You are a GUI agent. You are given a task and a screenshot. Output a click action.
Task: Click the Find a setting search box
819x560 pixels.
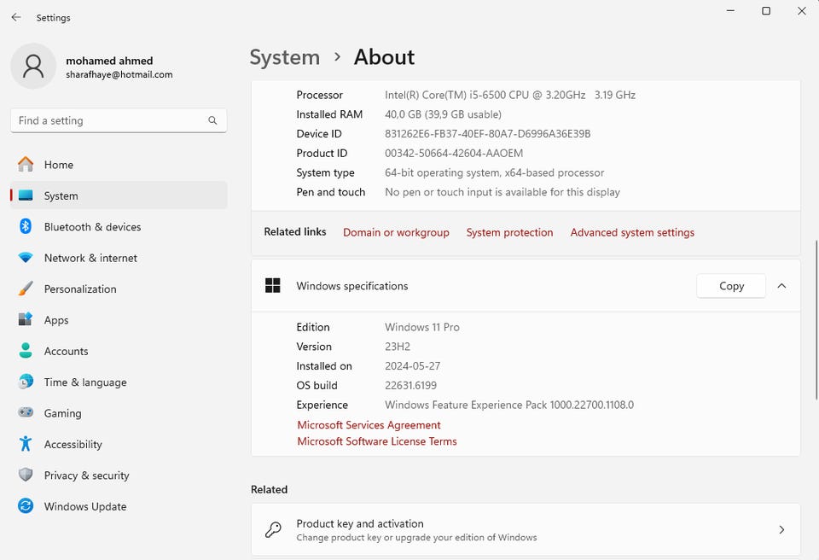coord(119,120)
